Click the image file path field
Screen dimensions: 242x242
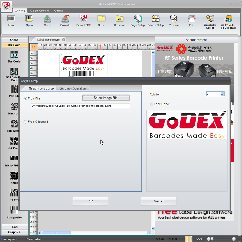(80, 106)
